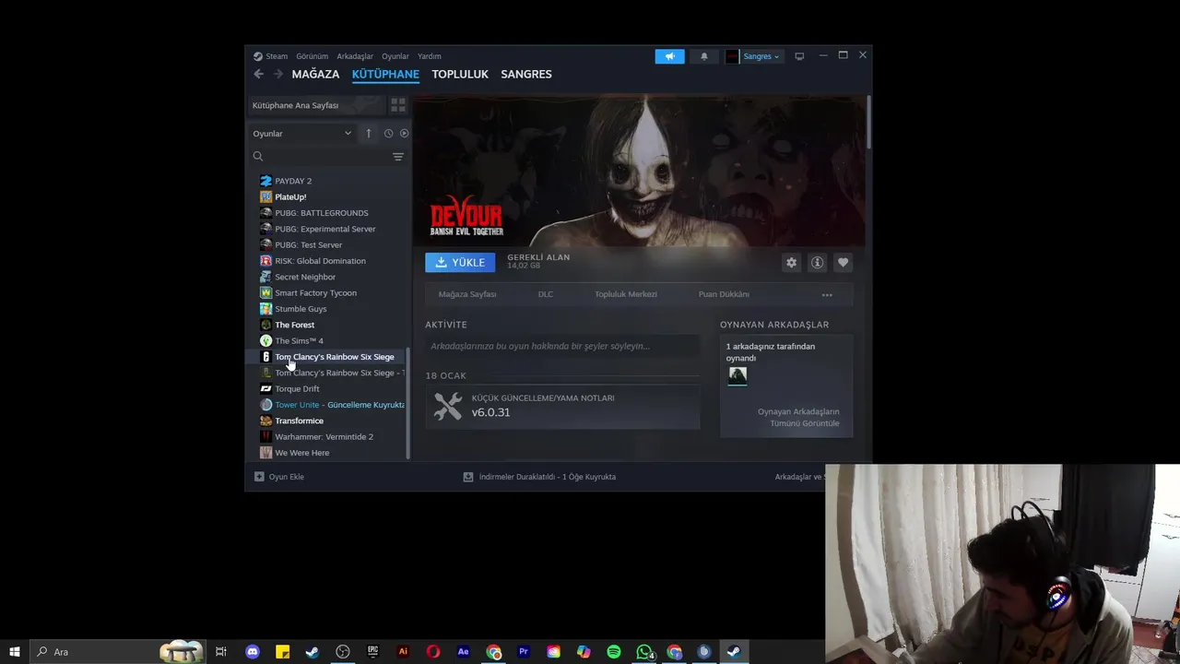Sort games with the up arrow icon
The height and width of the screenshot is (664, 1180).
tap(368, 134)
